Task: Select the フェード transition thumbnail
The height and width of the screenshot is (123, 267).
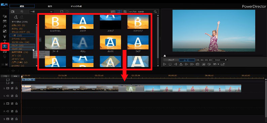Action: 55,43
